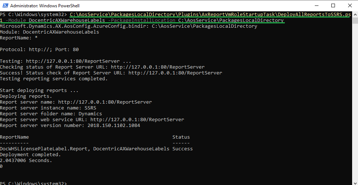Click the scrollbar down arrow
Image resolution: width=358 pixels, height=185 pixels.
(355, 182)
